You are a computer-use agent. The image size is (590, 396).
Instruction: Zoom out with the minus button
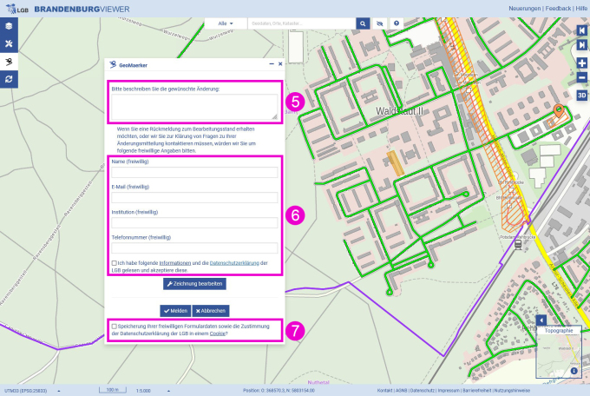(x=581, y=77)
